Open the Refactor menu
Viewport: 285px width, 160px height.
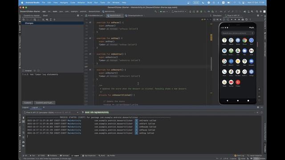(81, 3)
